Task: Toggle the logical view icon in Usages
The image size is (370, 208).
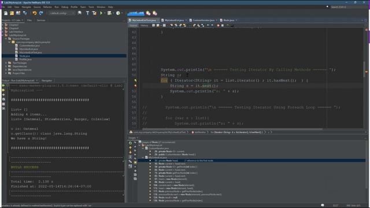Action: (130, 162)
